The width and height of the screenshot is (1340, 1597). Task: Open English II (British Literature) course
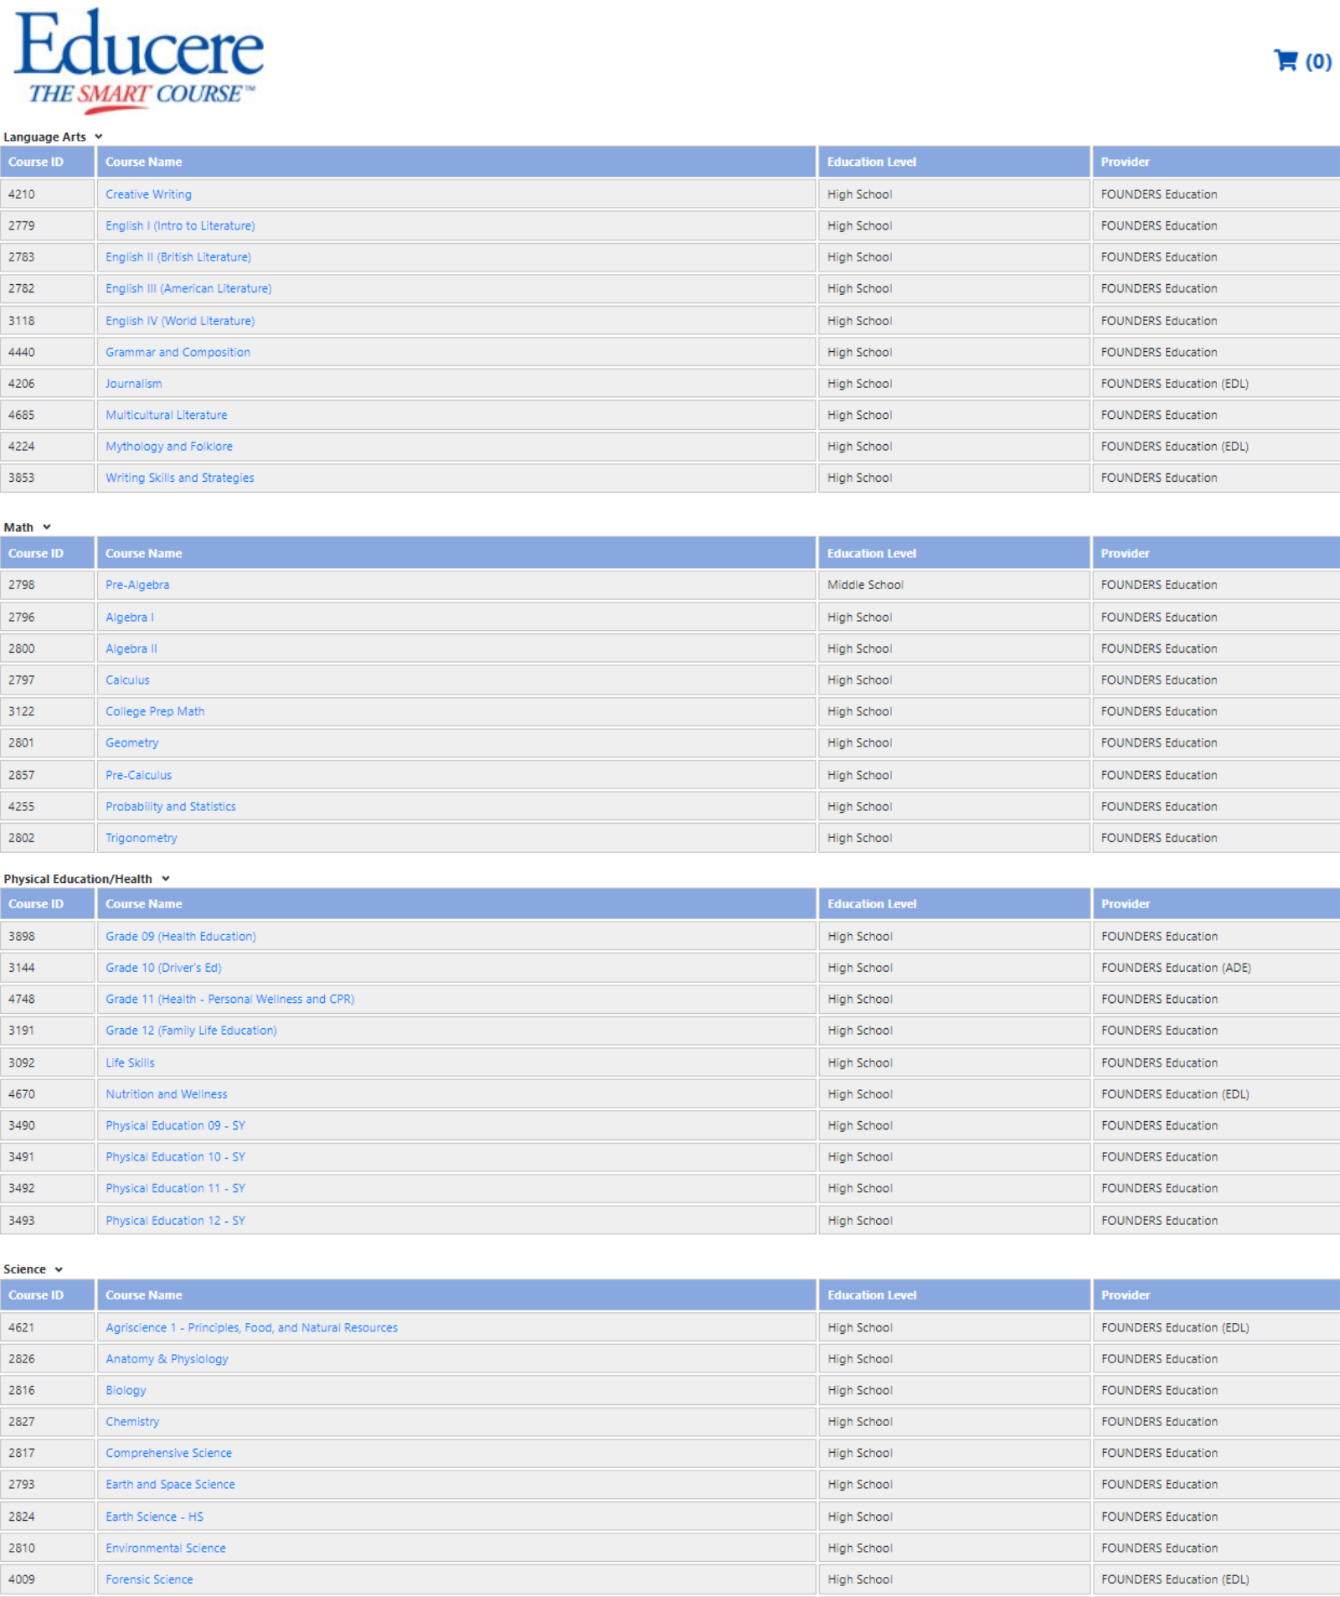[x=178, y=257]
